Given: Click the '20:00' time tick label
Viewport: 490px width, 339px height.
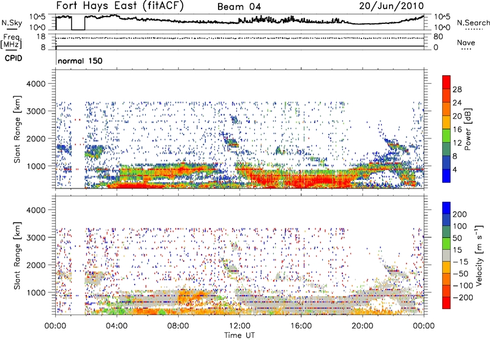Looking at the screenshot, I should [x=362, y=326].
